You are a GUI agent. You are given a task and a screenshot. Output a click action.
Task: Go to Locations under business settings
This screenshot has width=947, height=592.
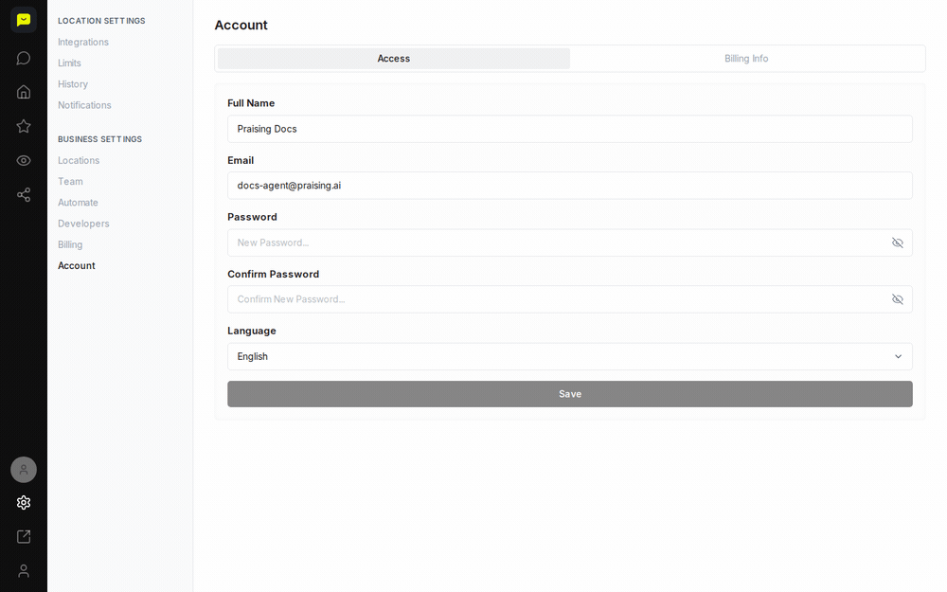click(79, 160)
